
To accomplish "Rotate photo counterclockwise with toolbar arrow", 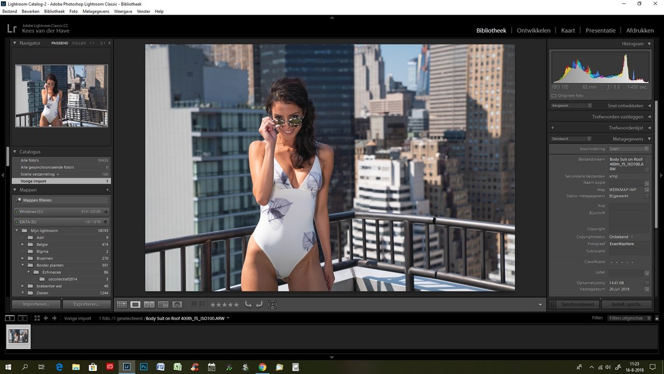I will point(248,304).
